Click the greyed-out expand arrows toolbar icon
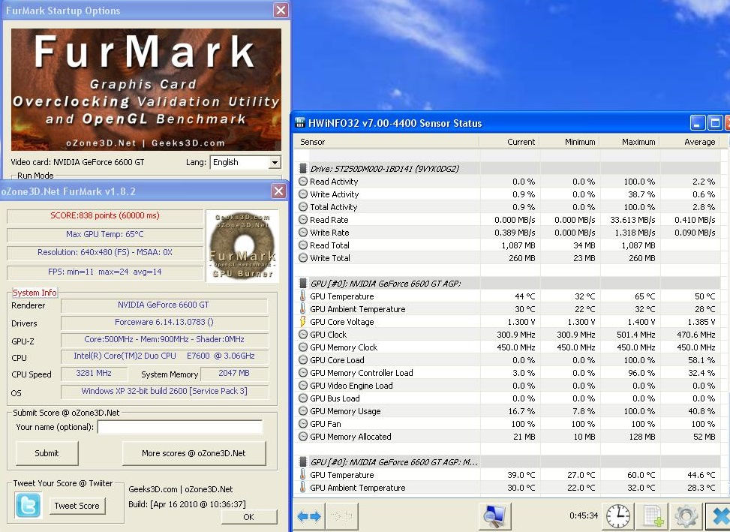 341,516
